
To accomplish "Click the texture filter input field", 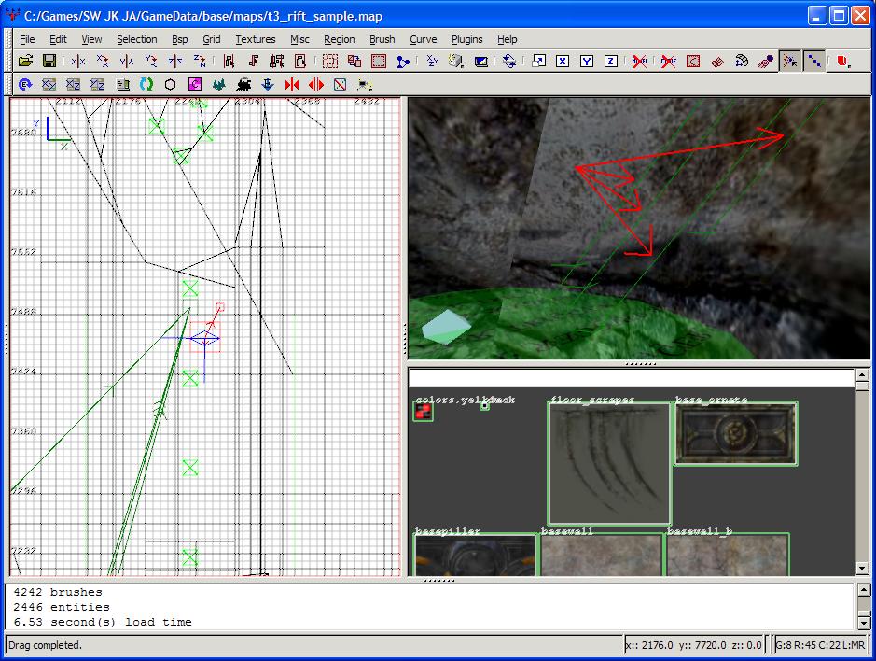I will tap(632, 378).
